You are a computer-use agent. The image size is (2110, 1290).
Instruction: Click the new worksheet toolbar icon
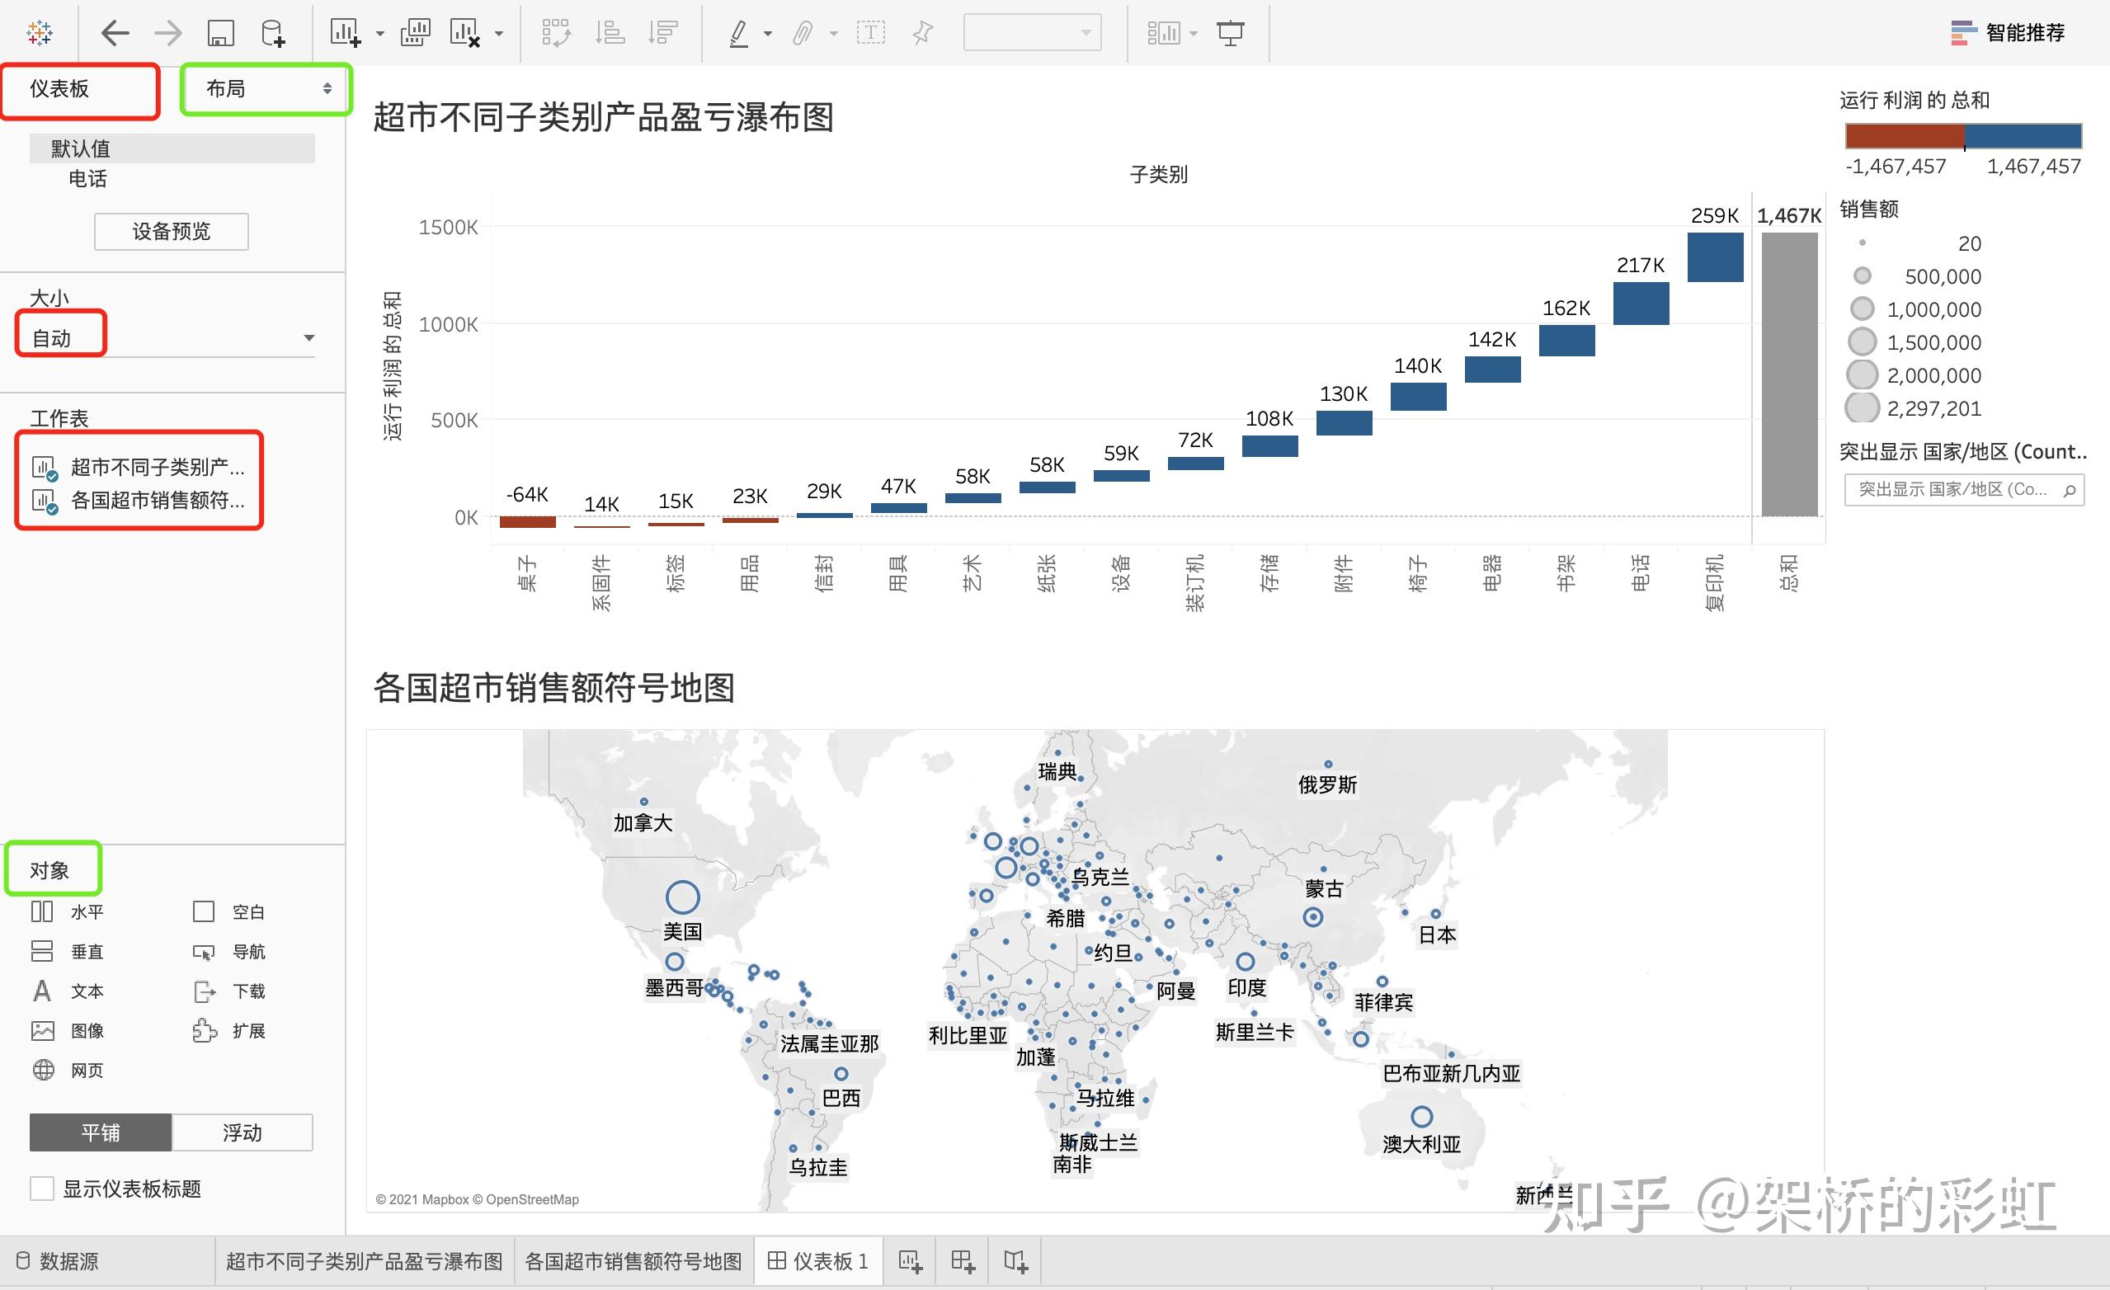tap(345, 33)
